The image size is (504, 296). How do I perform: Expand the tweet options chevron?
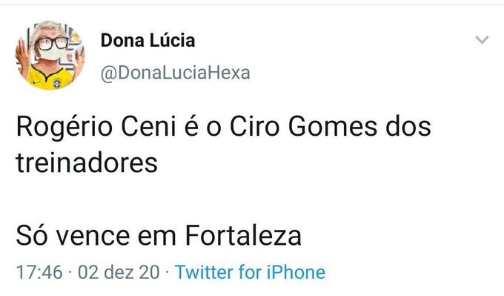pyautogui.click(x=482, y=40)
